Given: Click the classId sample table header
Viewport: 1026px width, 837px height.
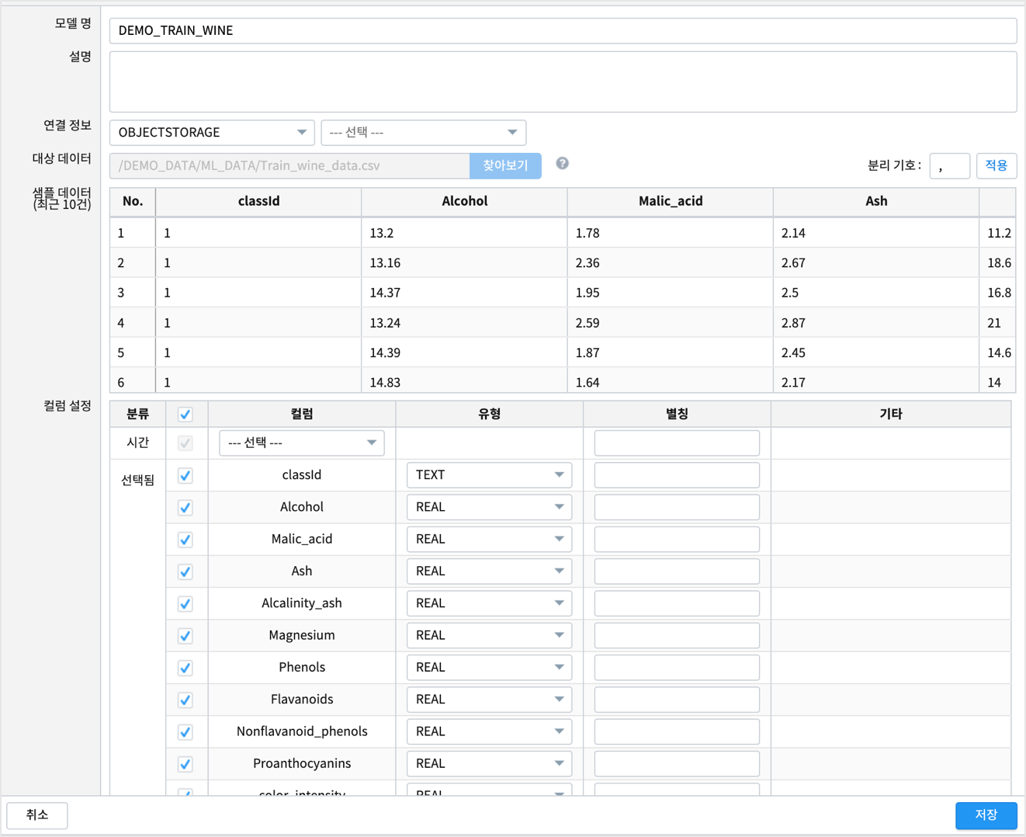Looking at the screenshot, I should click(x=258, y=201).
